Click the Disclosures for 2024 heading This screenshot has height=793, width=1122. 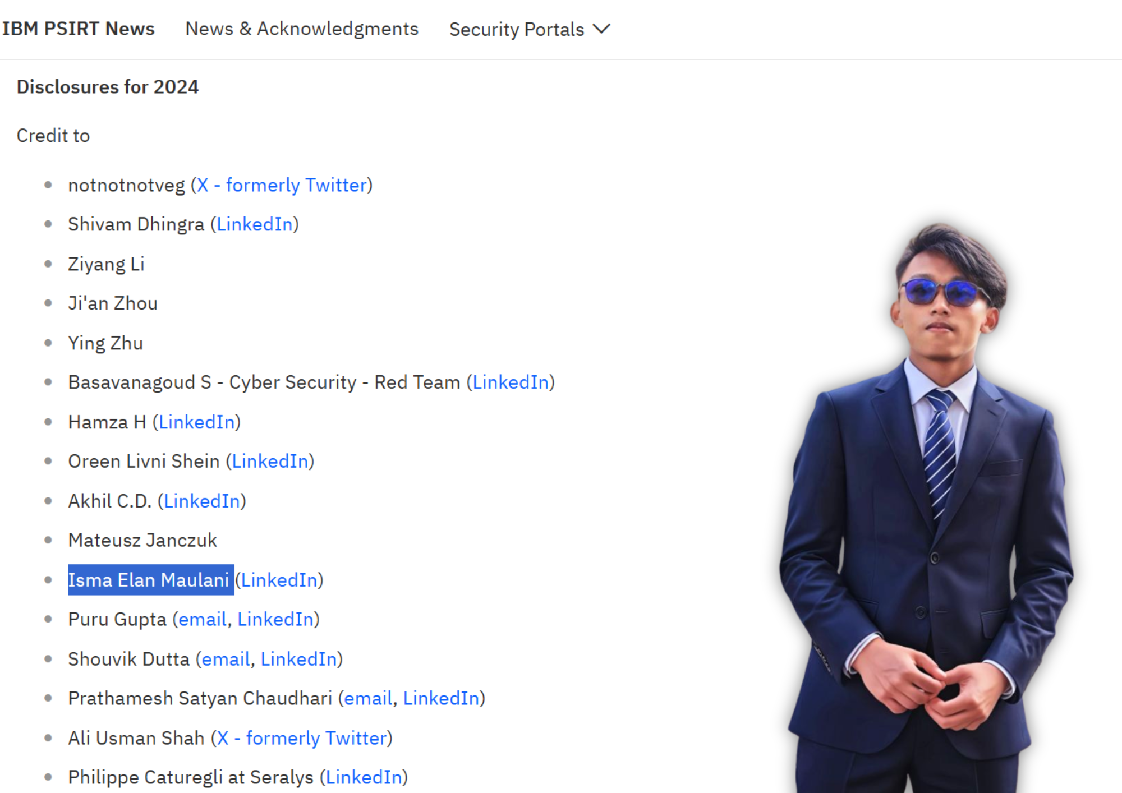click(108, 87)
